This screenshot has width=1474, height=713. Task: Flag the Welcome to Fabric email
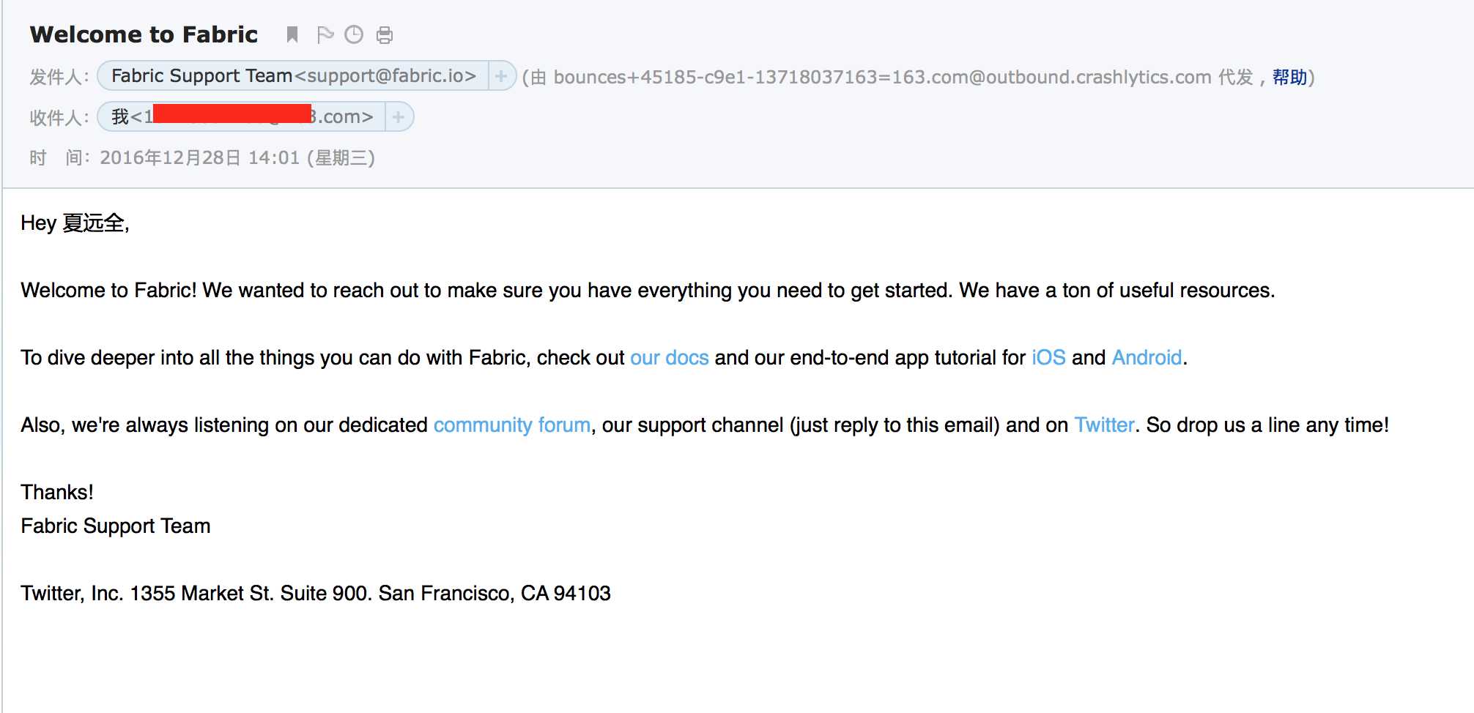tap(325, 34)
